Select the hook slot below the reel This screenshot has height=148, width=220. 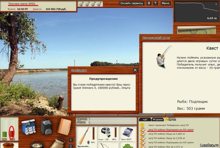coord(108,145)
